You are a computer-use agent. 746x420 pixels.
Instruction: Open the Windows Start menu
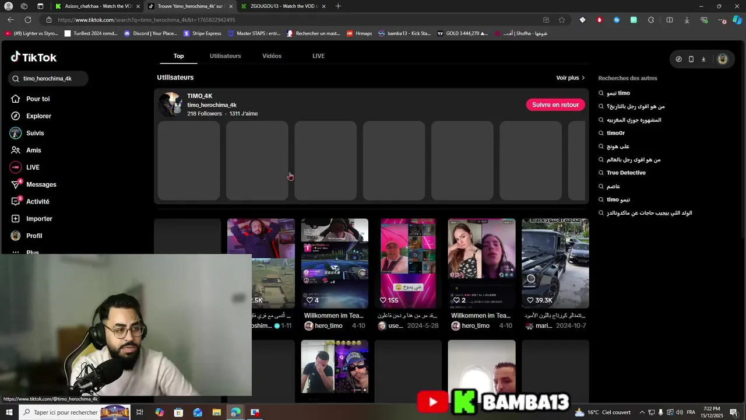coord(9,412)
